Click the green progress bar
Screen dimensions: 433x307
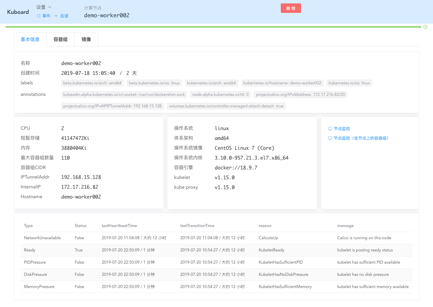(213, 27)
